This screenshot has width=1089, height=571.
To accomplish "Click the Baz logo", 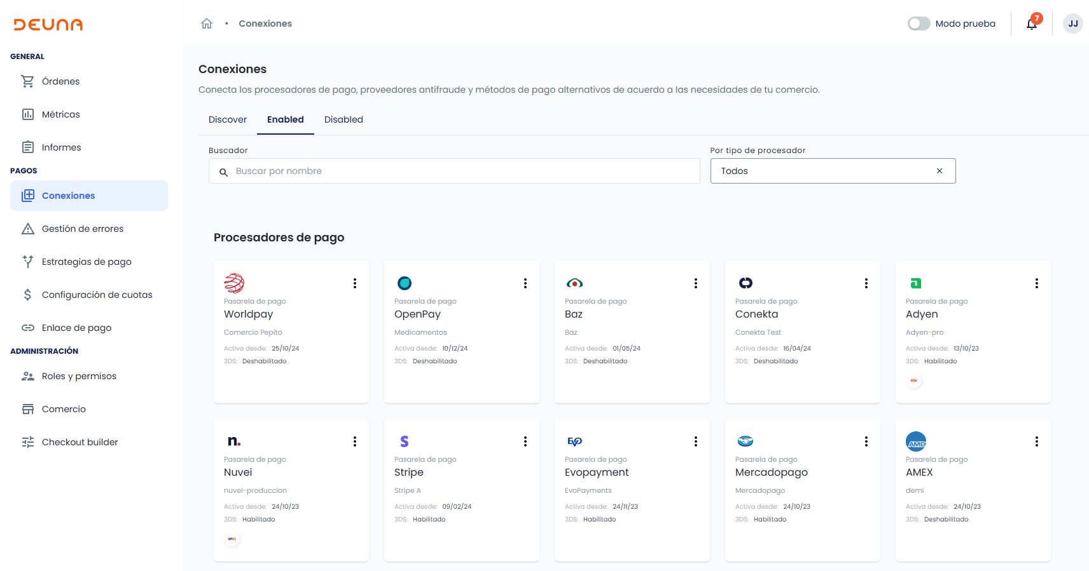I will (574, 283).
